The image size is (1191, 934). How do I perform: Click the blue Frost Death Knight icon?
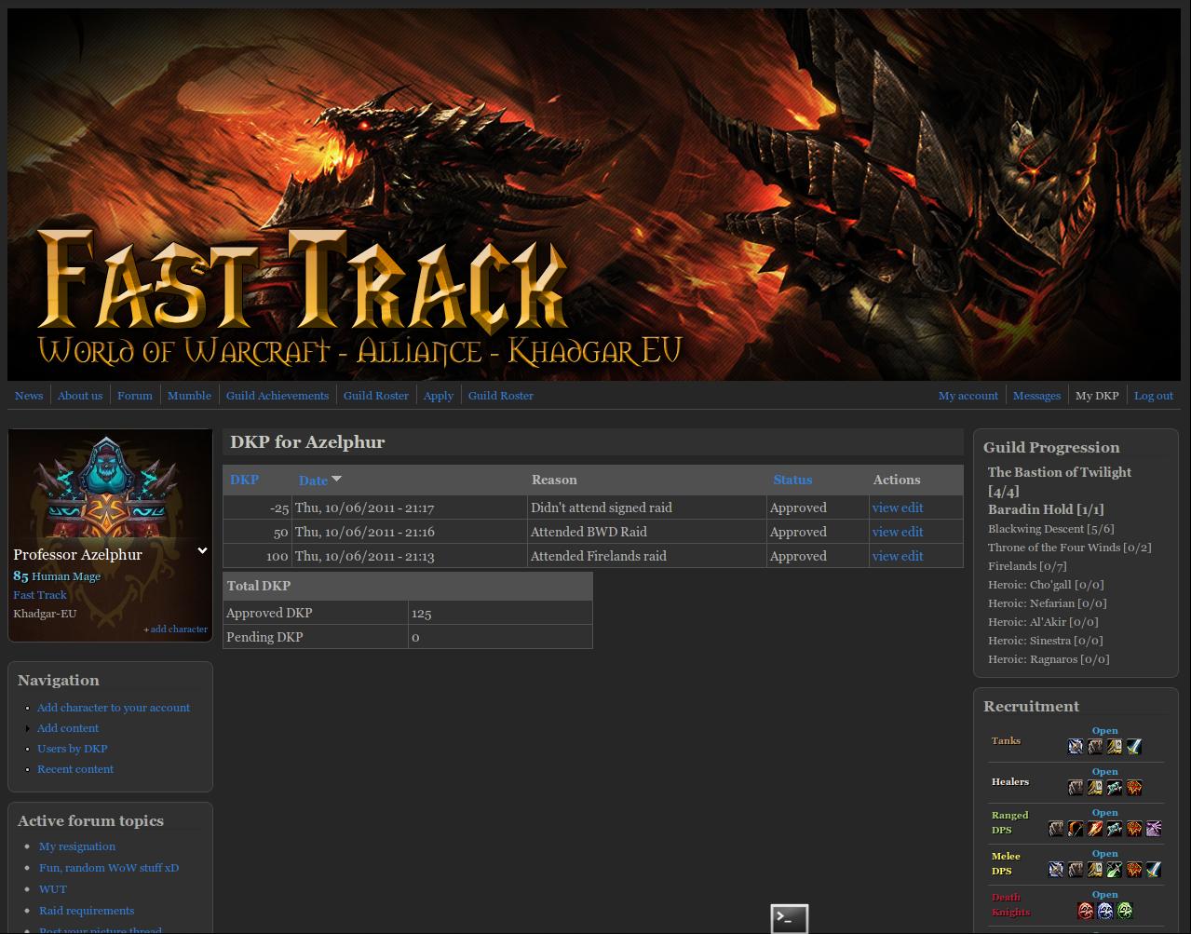click(1104, 911)
